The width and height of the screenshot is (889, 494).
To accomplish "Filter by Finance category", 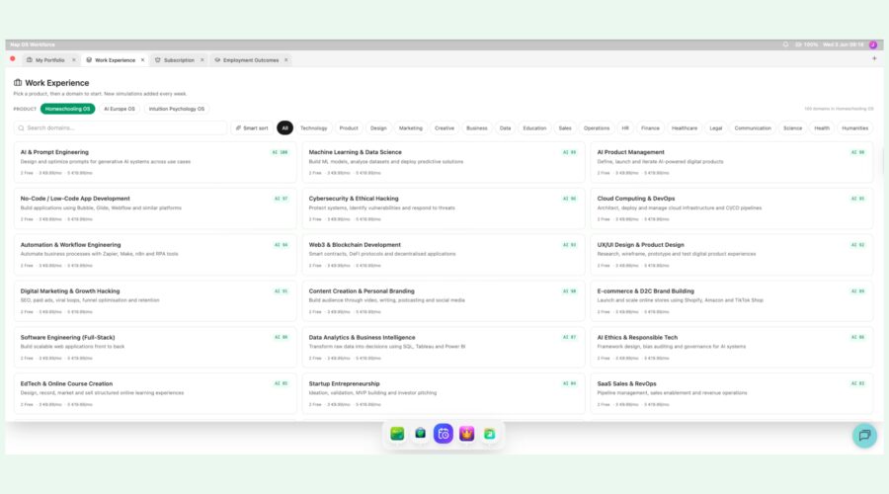I will pyautogui.click(x=650, y=128).
